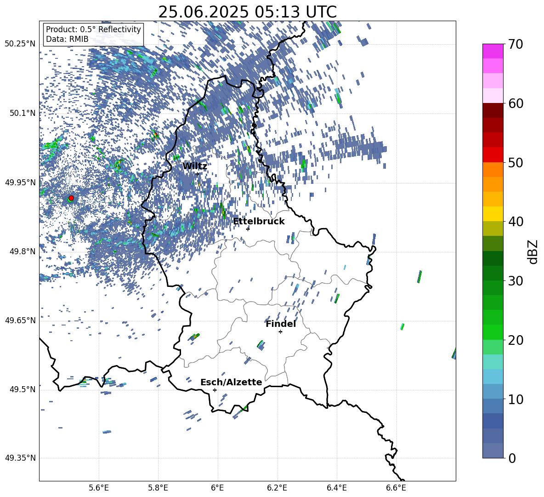The width and height of the screenshot is (544, 497).
Task: Click the Findel station cross marker
Action: (x=280, y=332)
